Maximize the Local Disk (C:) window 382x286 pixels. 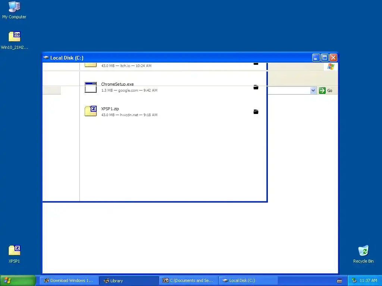click(325, 58)
